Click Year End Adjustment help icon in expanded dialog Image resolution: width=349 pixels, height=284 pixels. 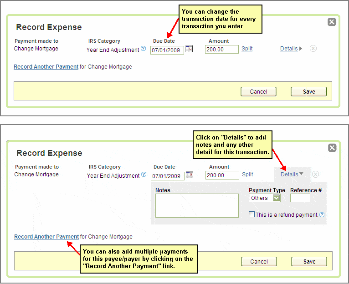pos(144,174)
